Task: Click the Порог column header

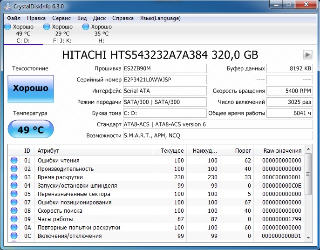Action: (237, 151)
